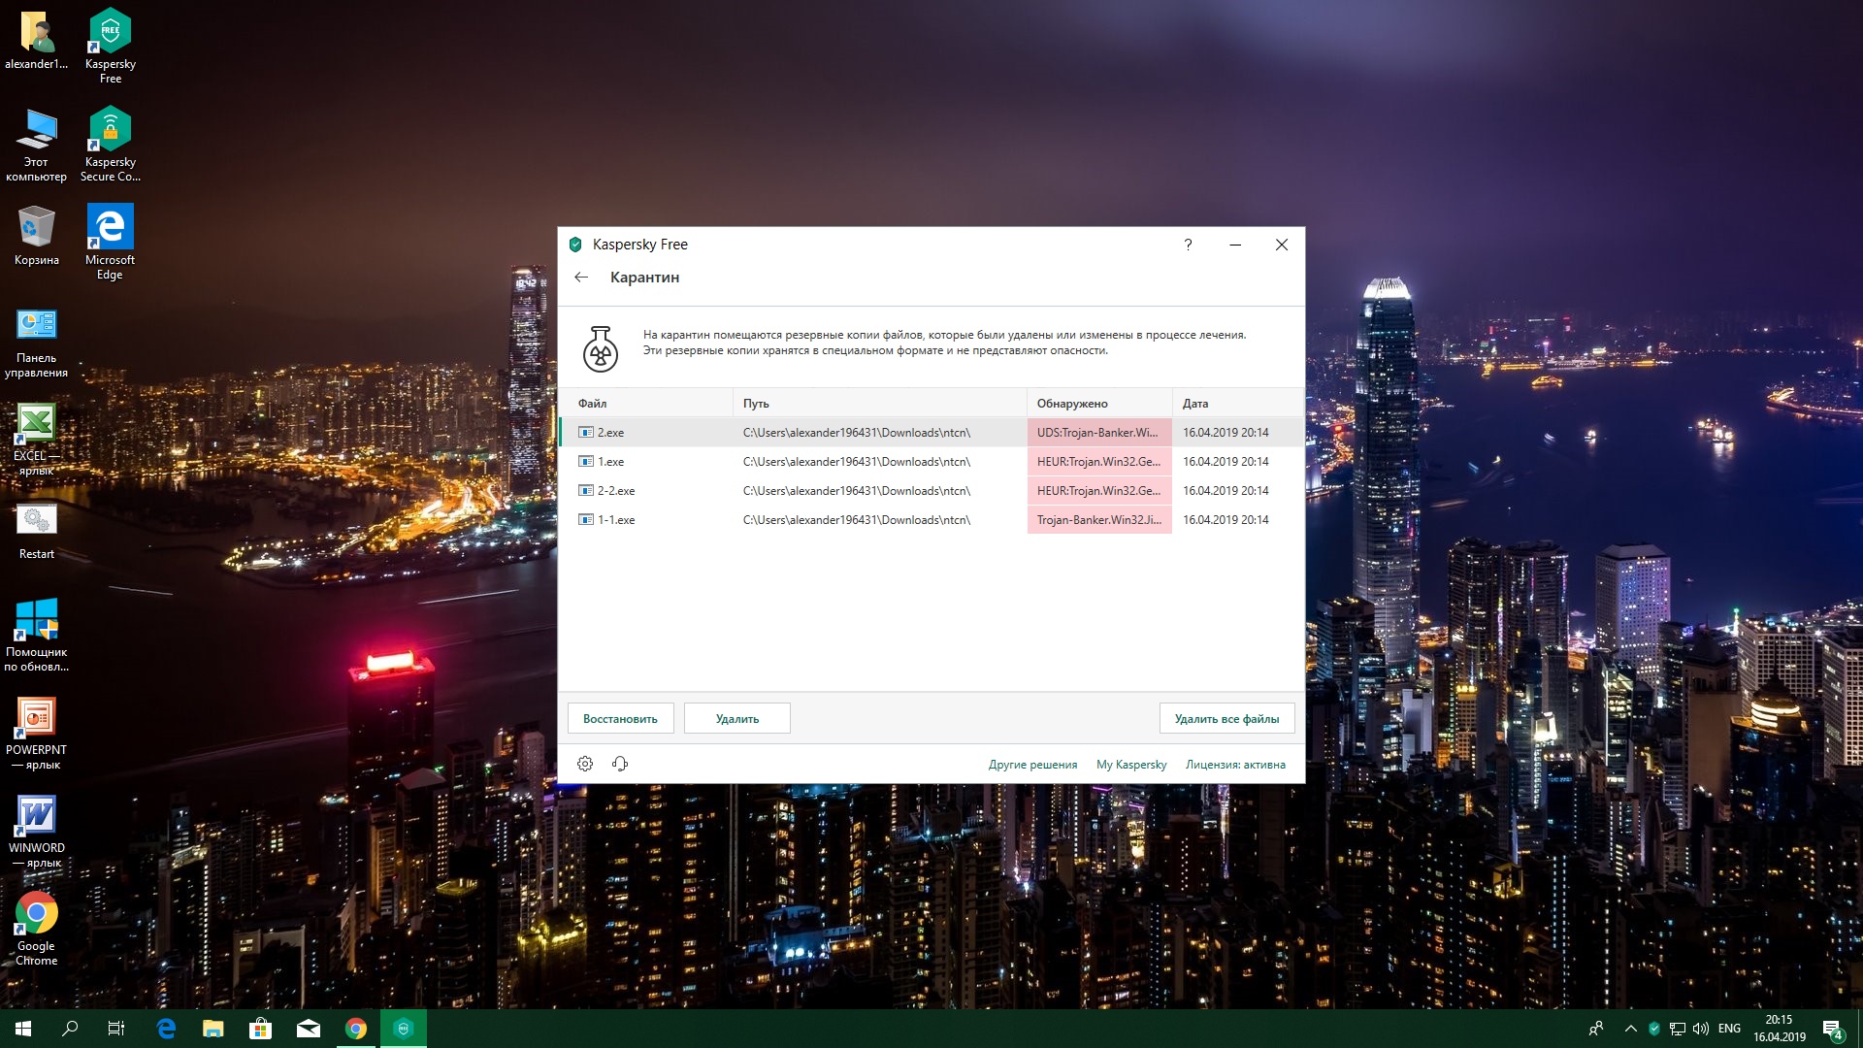Click the back arrow in Kaspersky

[x=581, y=278]
